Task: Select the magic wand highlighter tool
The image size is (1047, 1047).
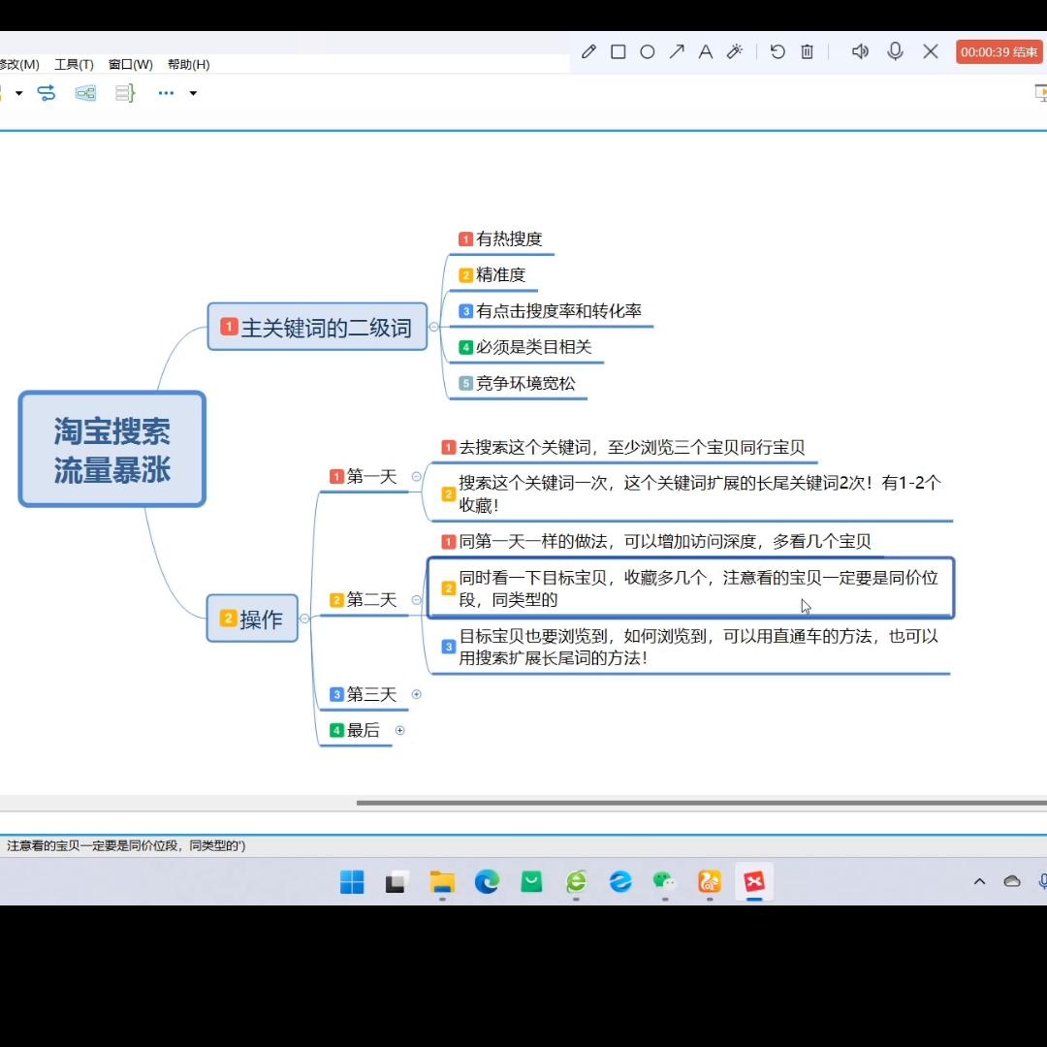Action: [735, 51]
